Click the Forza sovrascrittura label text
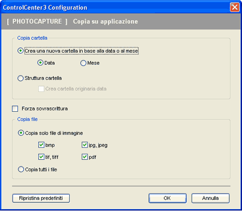 tap(45, 108)
